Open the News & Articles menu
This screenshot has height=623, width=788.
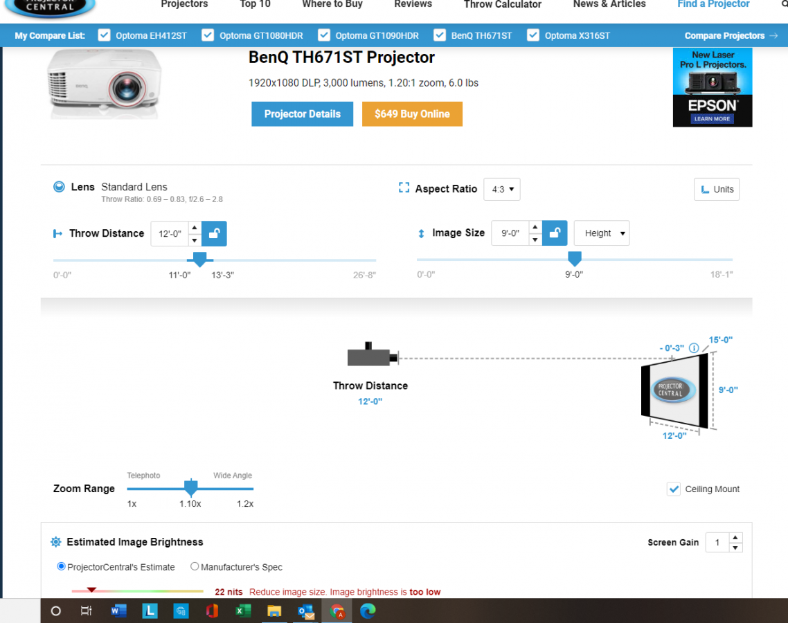609,5
